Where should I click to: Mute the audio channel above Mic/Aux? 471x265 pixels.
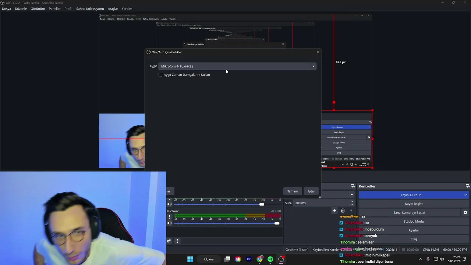coord(170,204)
